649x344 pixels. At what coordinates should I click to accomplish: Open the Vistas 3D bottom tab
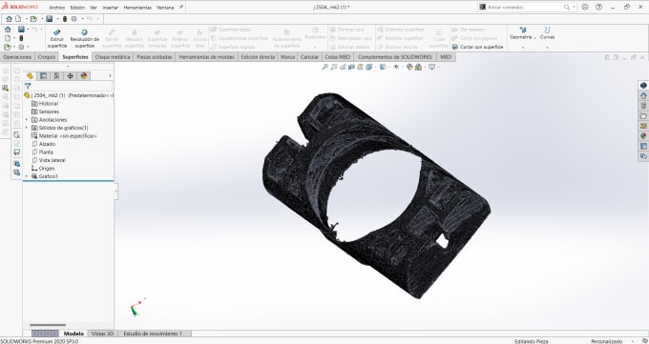[x=102, y=334]
